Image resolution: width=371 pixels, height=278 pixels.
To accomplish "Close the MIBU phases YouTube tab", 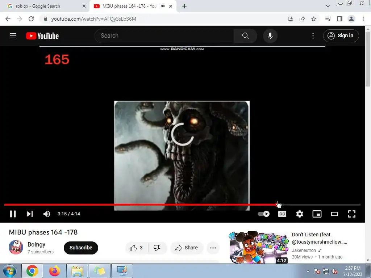I will pos(171,6).
